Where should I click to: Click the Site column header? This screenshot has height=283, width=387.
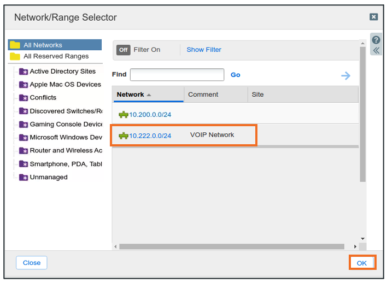pyautogui.click(x=257, y=95)
